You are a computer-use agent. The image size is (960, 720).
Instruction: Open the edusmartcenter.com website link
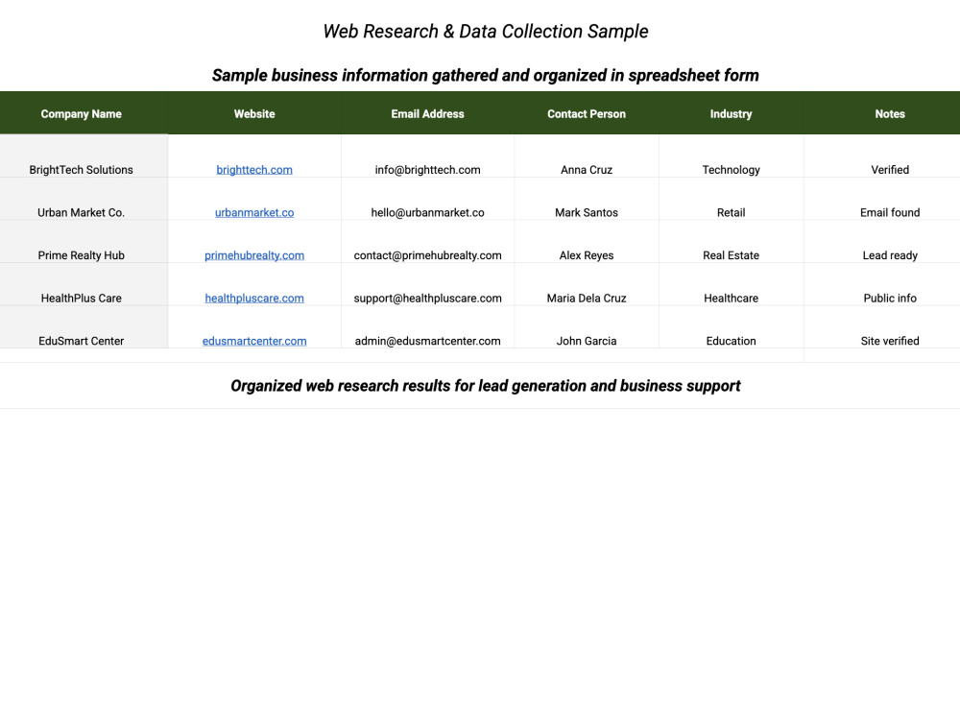(254, 341)
